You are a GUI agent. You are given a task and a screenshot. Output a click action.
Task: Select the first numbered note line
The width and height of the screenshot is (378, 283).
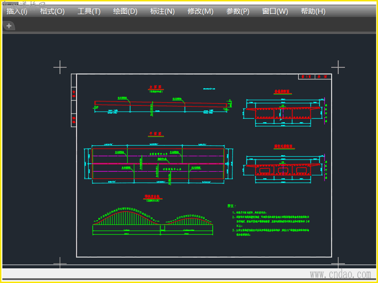coord(249,213)
